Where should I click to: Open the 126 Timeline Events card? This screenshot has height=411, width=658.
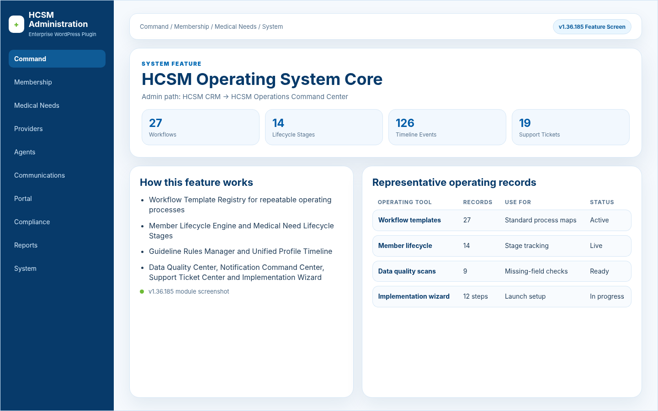point(447,127)
